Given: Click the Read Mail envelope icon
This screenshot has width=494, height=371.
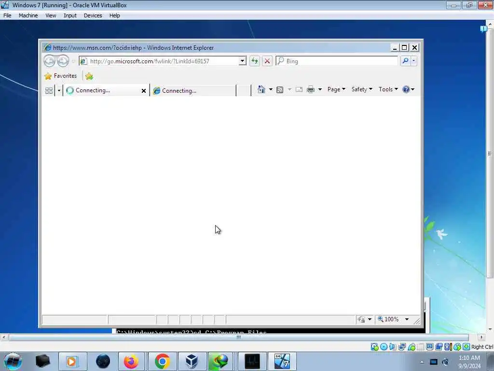Looking at the screenshot, I should [x=299, y=89].
